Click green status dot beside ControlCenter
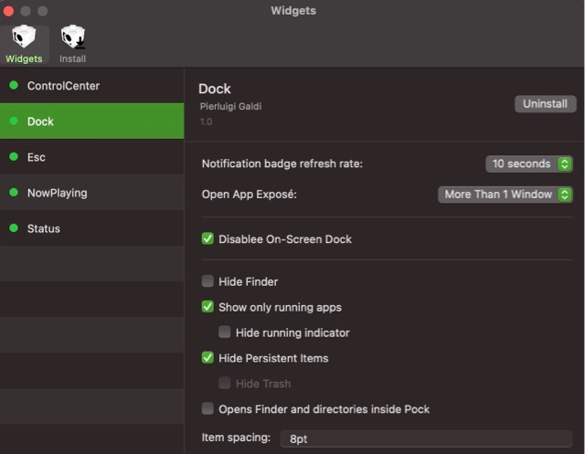The height and width of the screenshot is (454, 585). pyautogui.click(x=14, y=86)
